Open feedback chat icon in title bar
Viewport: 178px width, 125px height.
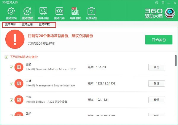pos(157,3)
